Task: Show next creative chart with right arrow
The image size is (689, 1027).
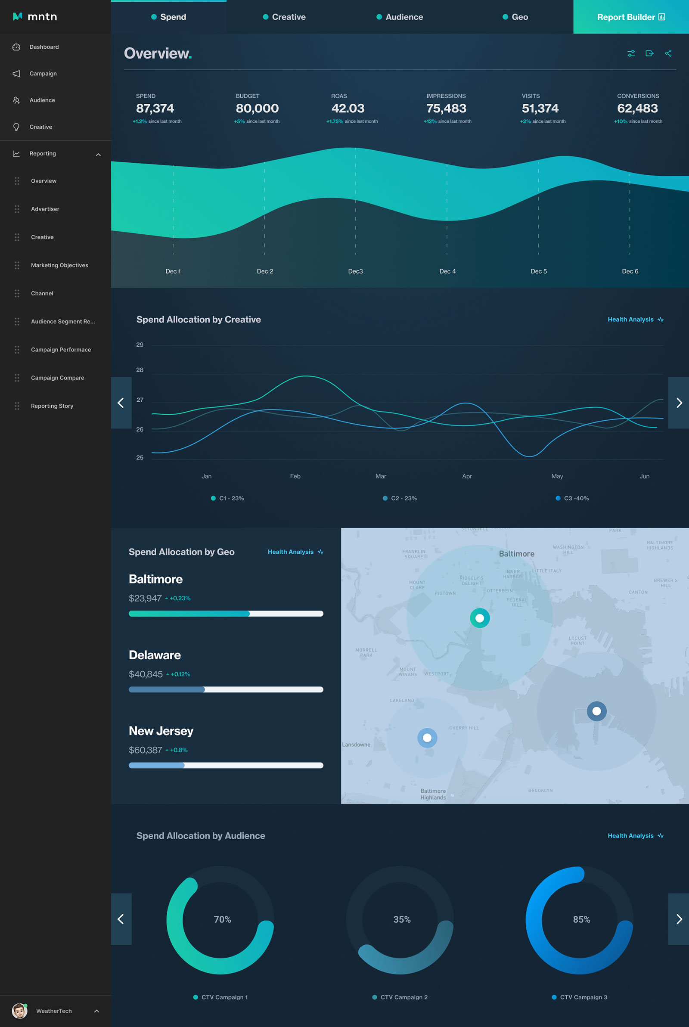Action: coord(679,403)
